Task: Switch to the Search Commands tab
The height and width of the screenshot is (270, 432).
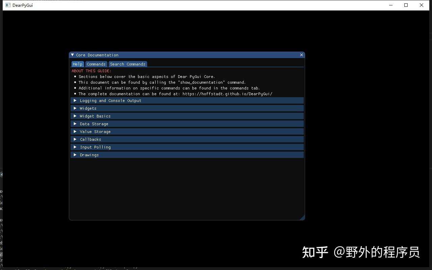Action: [x=128, y=64]
